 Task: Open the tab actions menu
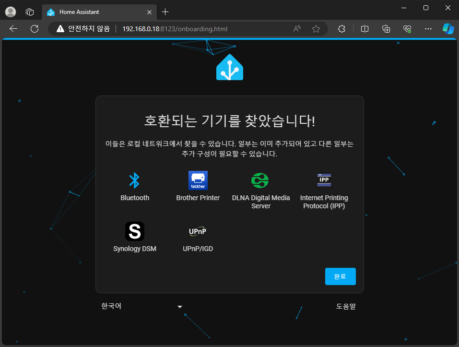(x=30, y=12)
